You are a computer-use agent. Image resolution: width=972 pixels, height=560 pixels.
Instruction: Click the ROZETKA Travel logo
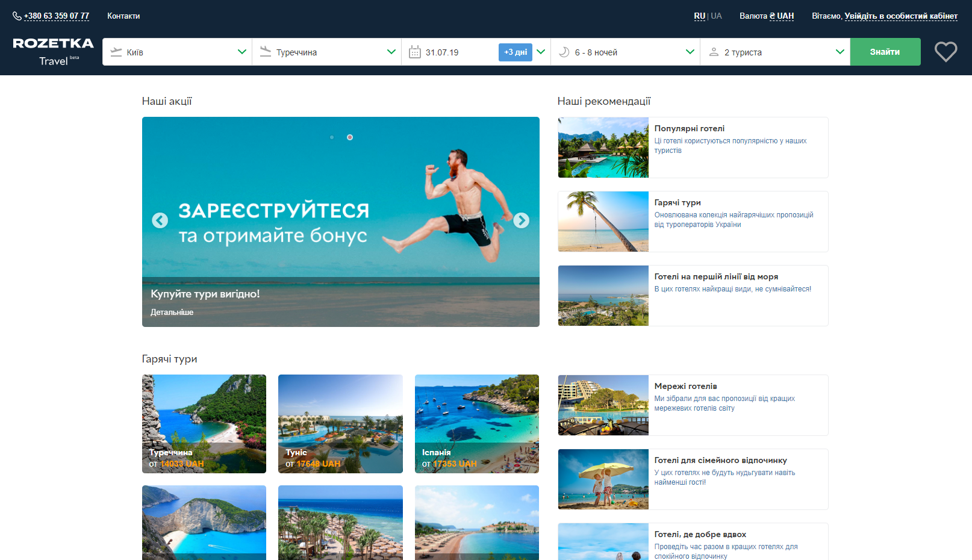pyautogui.click(x=53, y=51)
